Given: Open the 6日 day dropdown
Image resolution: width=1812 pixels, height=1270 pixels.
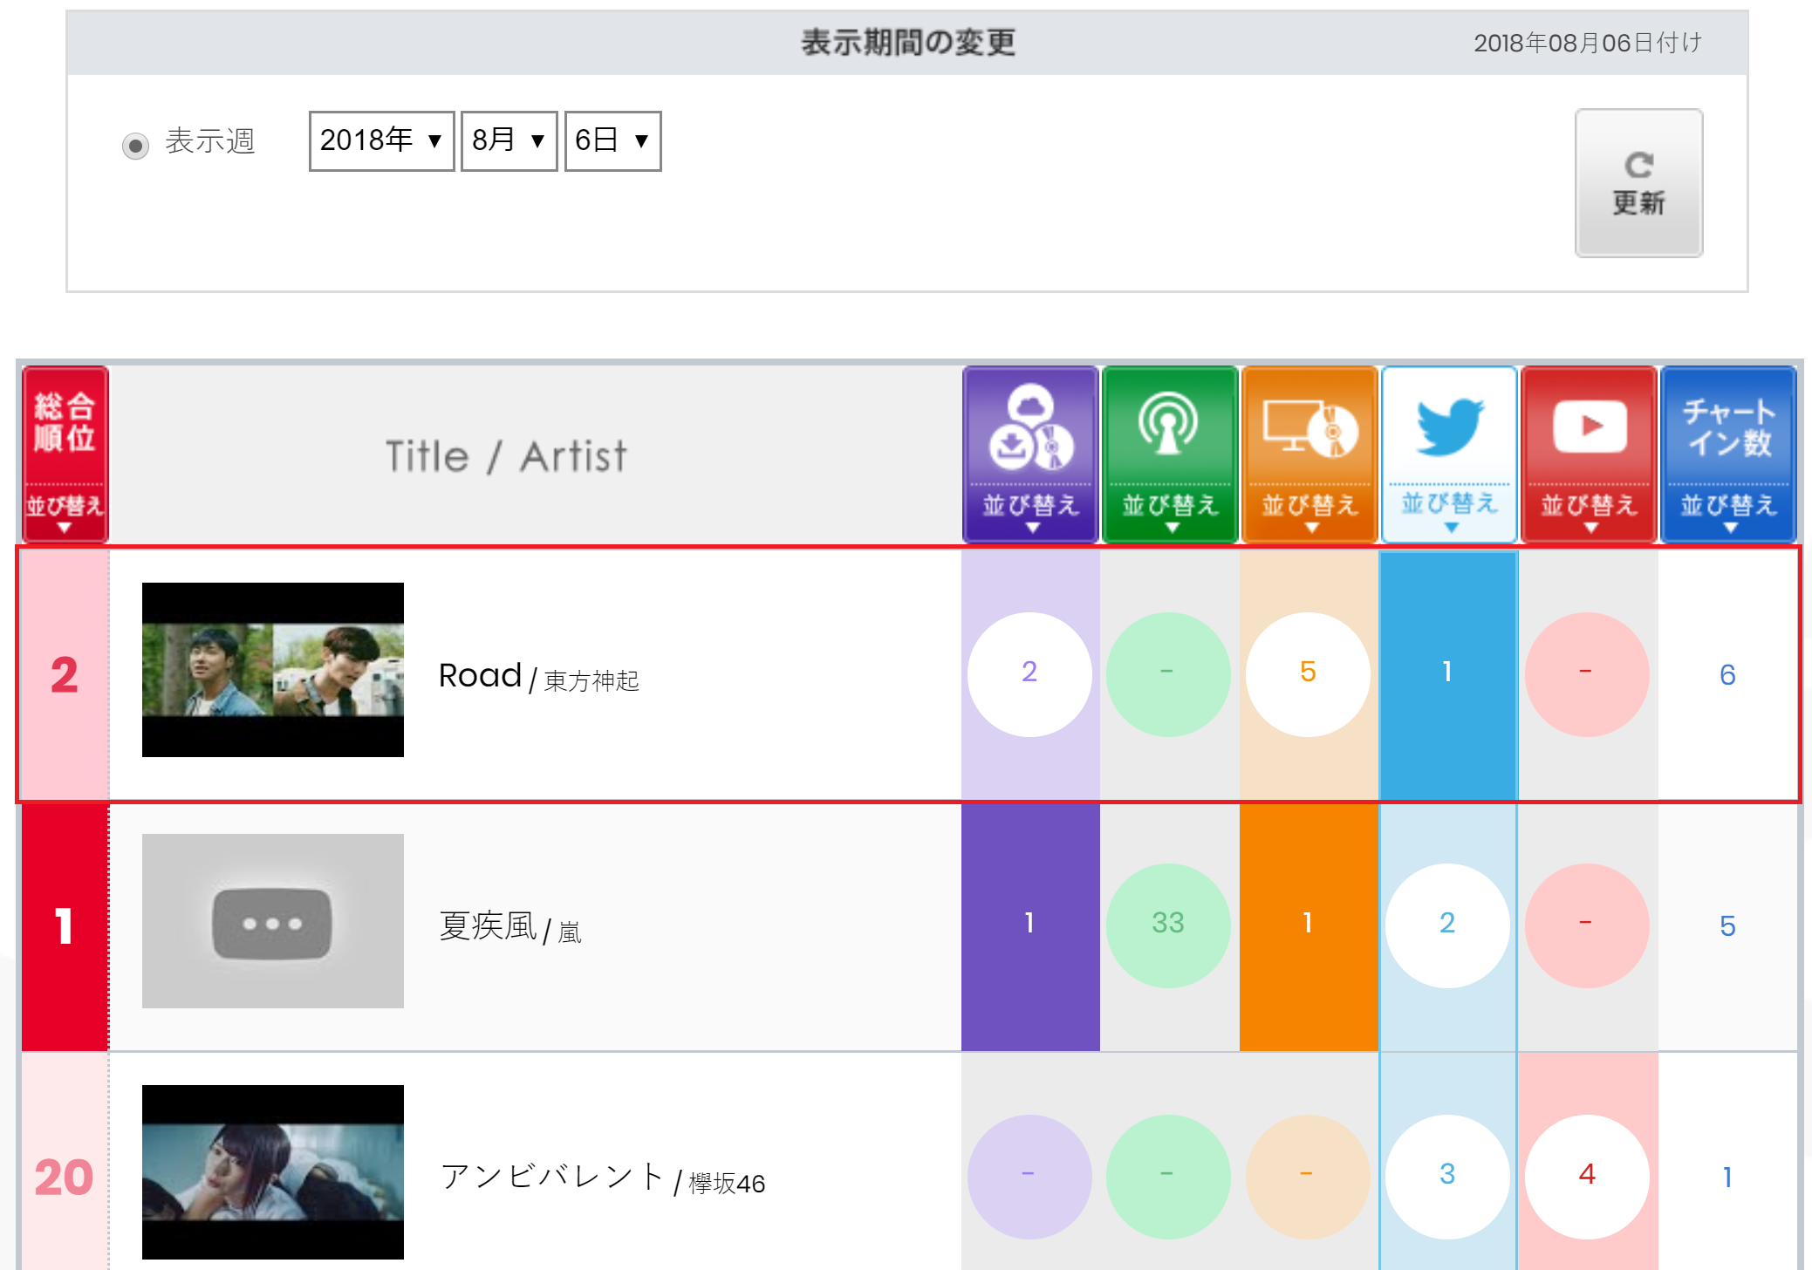Looking at the screenshot, I should [612, 140].
